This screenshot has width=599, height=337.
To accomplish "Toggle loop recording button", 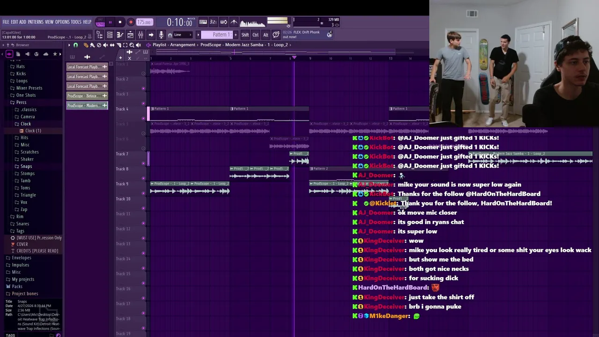I will click(223, 22).
